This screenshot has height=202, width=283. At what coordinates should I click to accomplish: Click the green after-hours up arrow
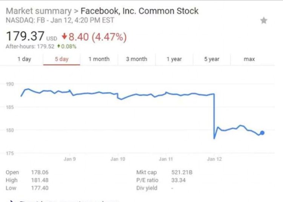pos(58,47)
